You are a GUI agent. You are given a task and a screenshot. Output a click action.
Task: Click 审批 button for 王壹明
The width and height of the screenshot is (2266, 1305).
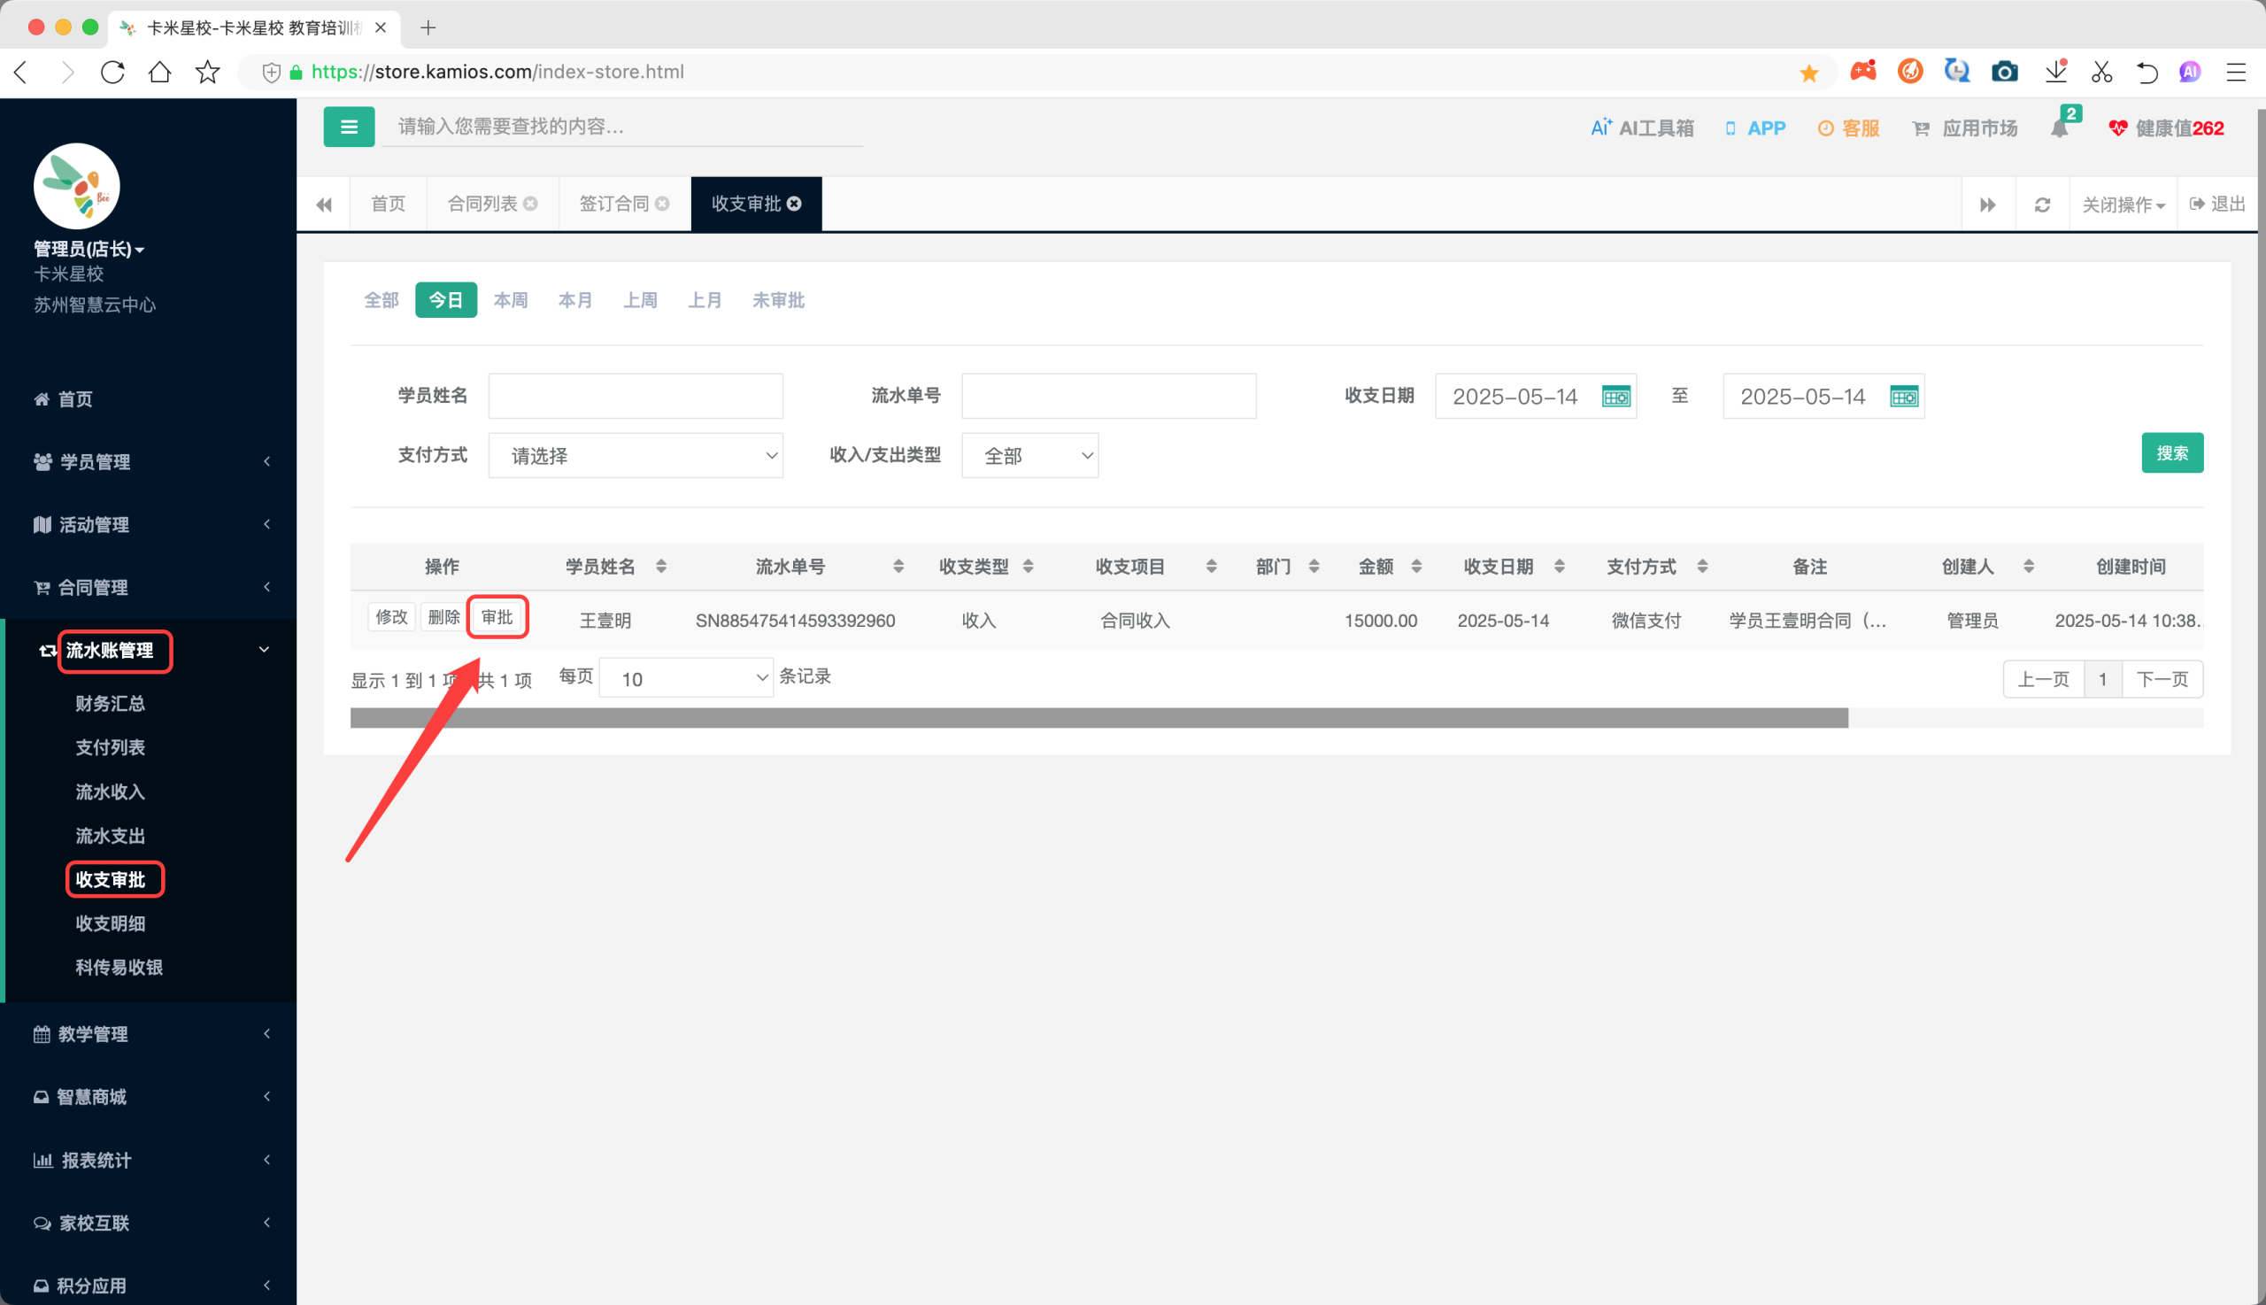497,617
